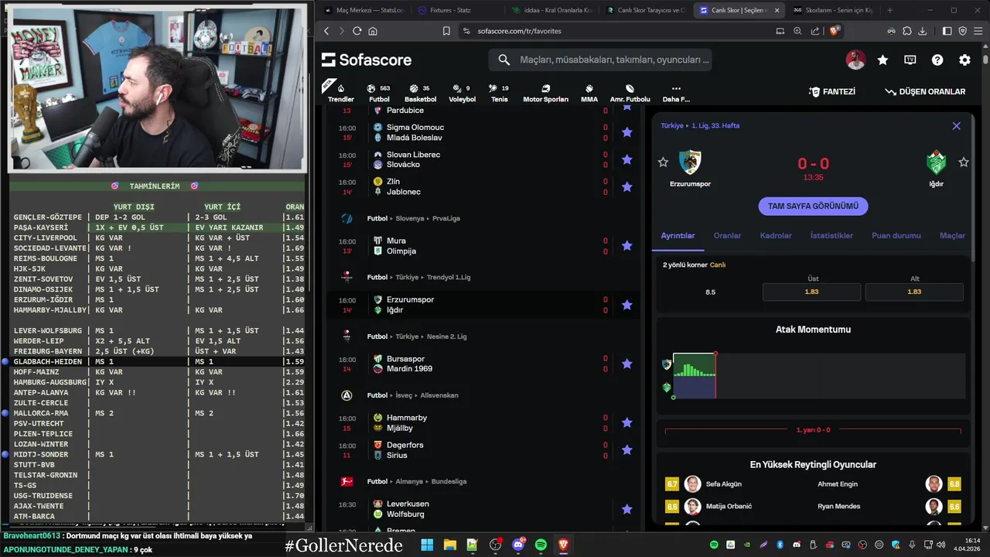990x557 pixels.
Task: Select the MMA sport icon
Action: [589, 93]
